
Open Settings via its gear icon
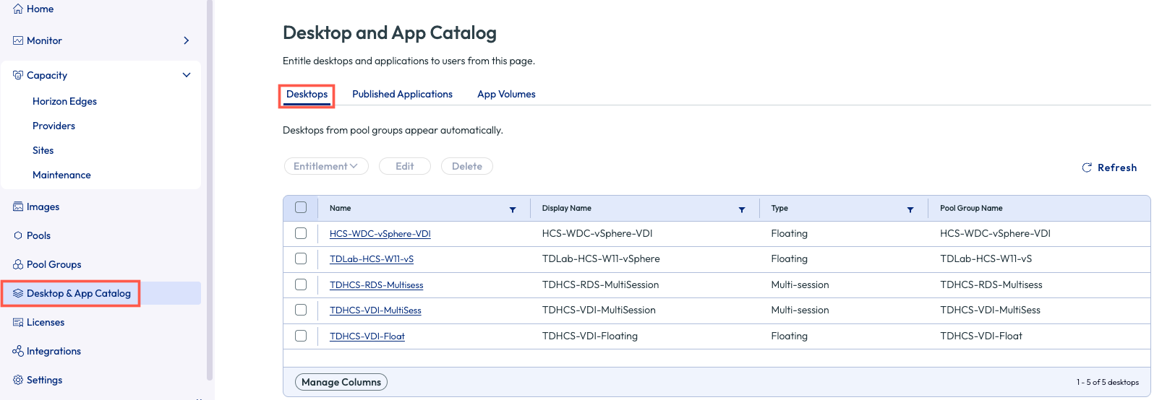click(18, 380)
